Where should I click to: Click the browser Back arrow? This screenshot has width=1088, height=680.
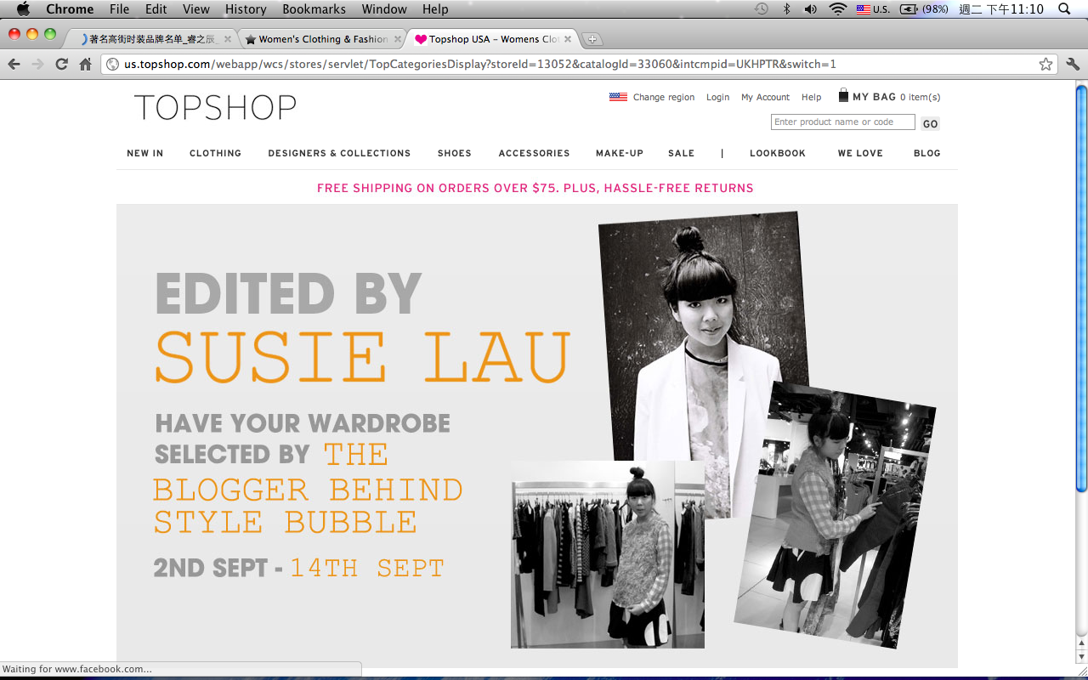click(x=14, y=64)
